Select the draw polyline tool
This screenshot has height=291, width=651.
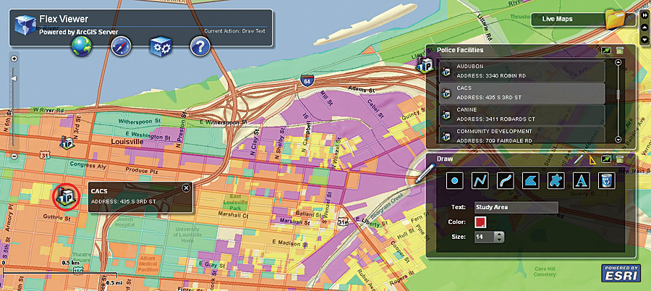click(480, 180)
